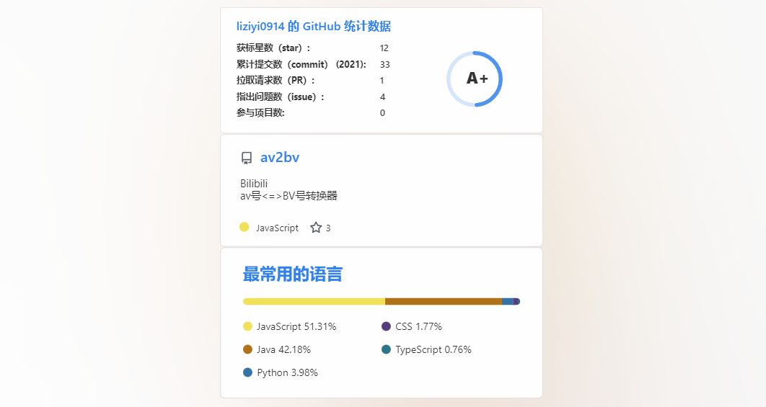Click the liziyi0914 GitHub stats title
This screenshot has height=407, width=766.
pos(314,27)
